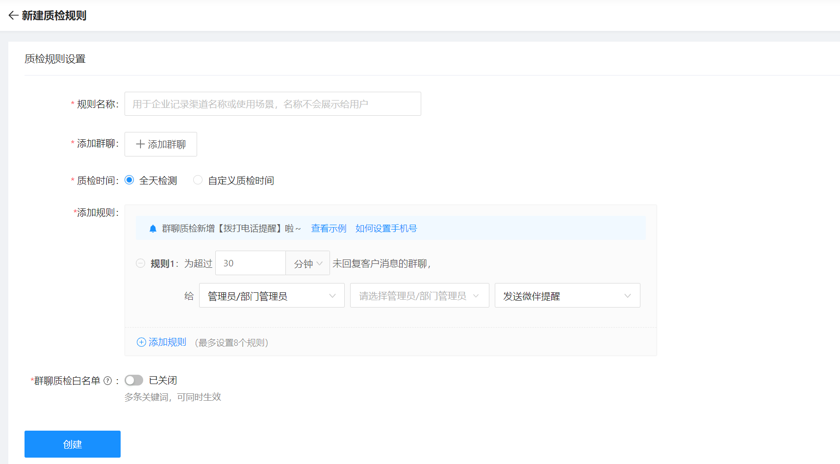Open the 请选择管理员/部门管理员 selector
840x464 pixels.
419,296
